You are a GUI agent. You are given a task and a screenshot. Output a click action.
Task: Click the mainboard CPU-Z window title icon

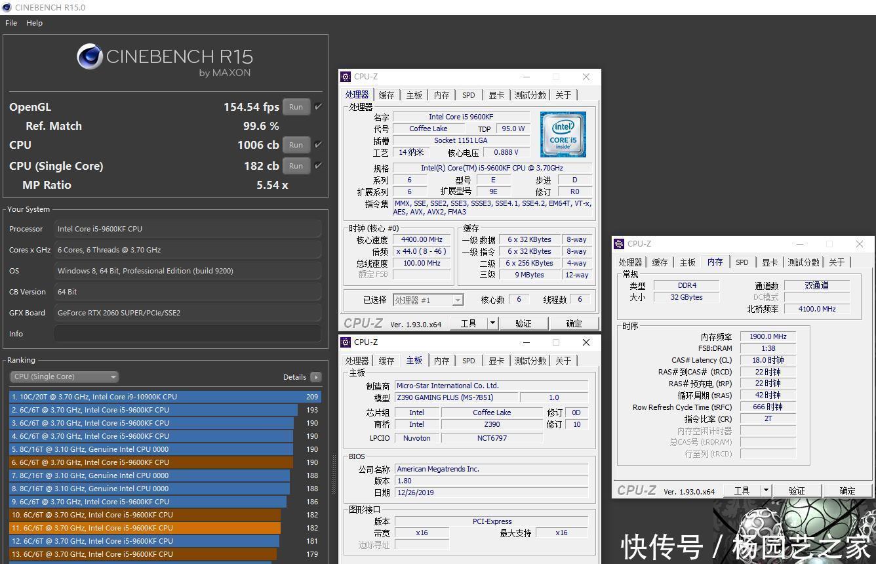coord(346,342)
